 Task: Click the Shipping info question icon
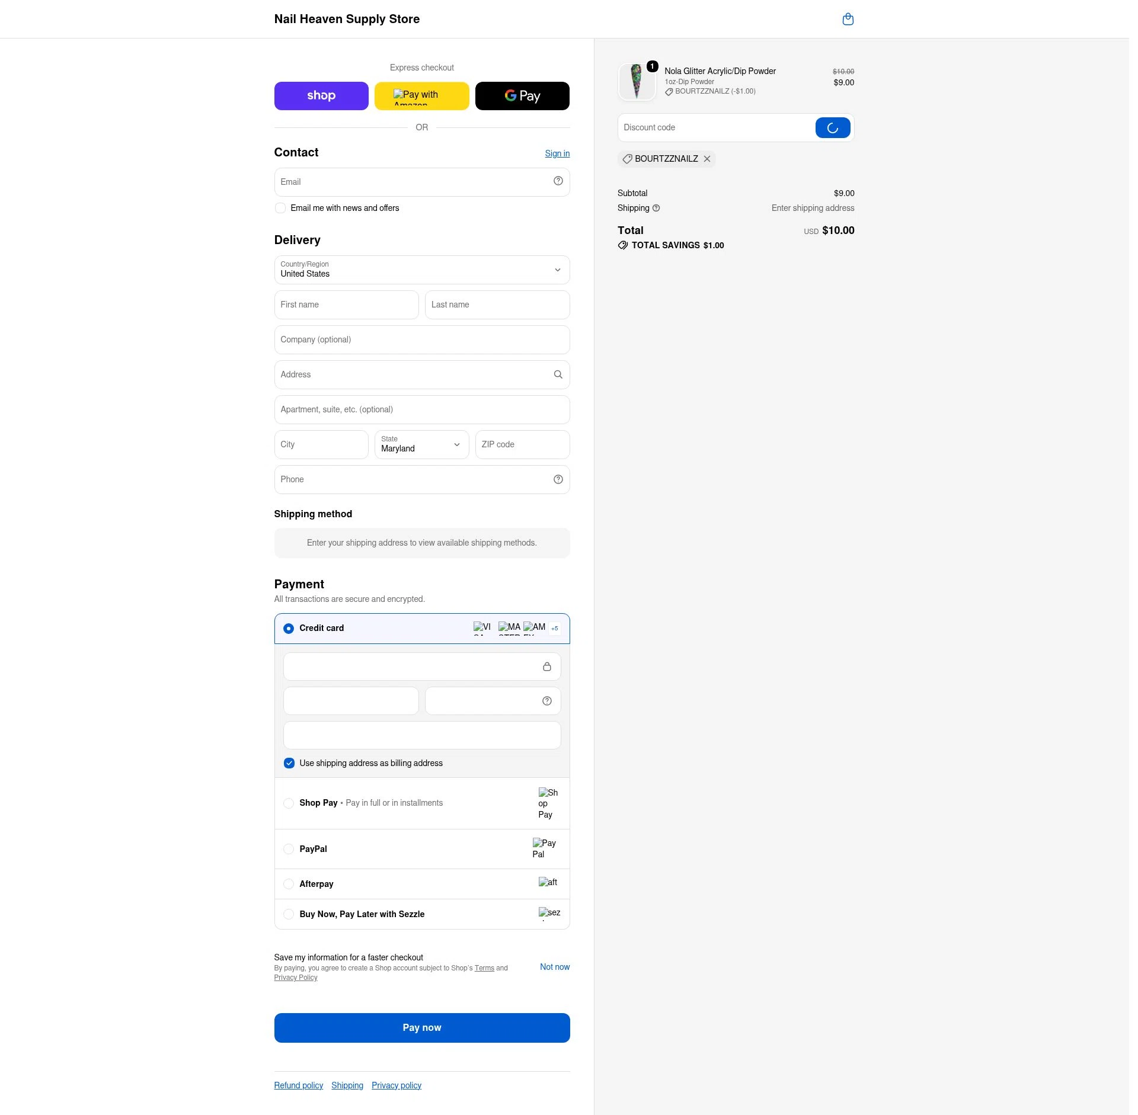(656, 208)
